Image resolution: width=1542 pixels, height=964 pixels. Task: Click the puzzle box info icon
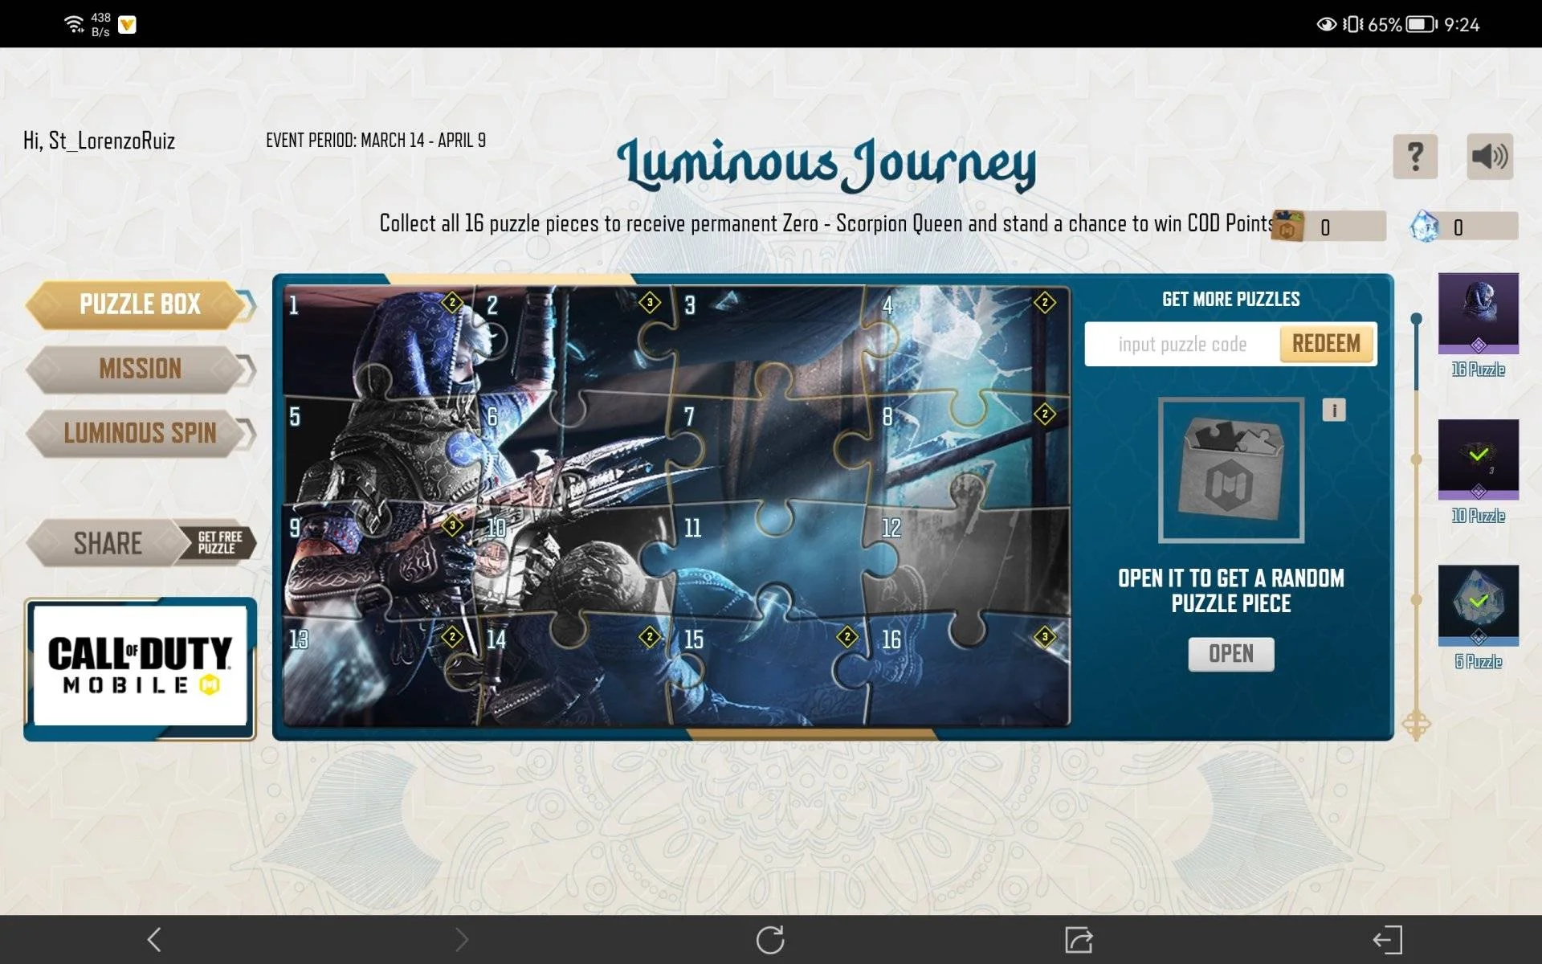[x=1334, y=411]
